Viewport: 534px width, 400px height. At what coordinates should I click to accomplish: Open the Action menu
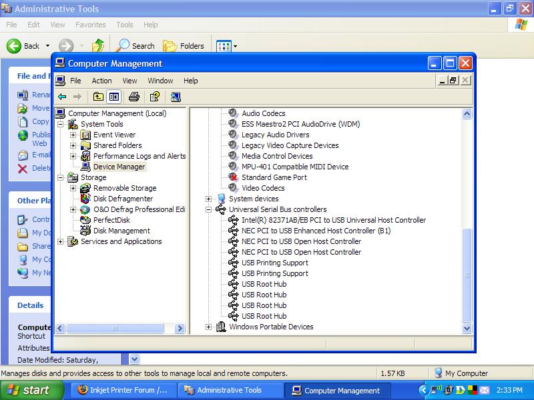101,81
